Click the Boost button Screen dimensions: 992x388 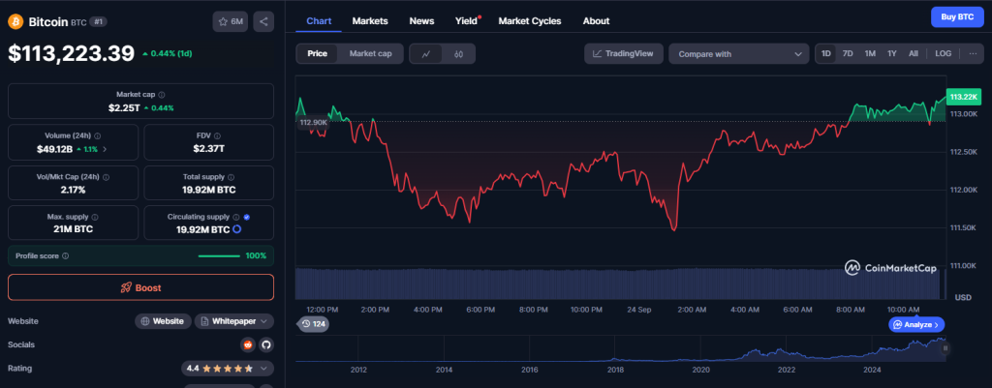tap(140, 287)
